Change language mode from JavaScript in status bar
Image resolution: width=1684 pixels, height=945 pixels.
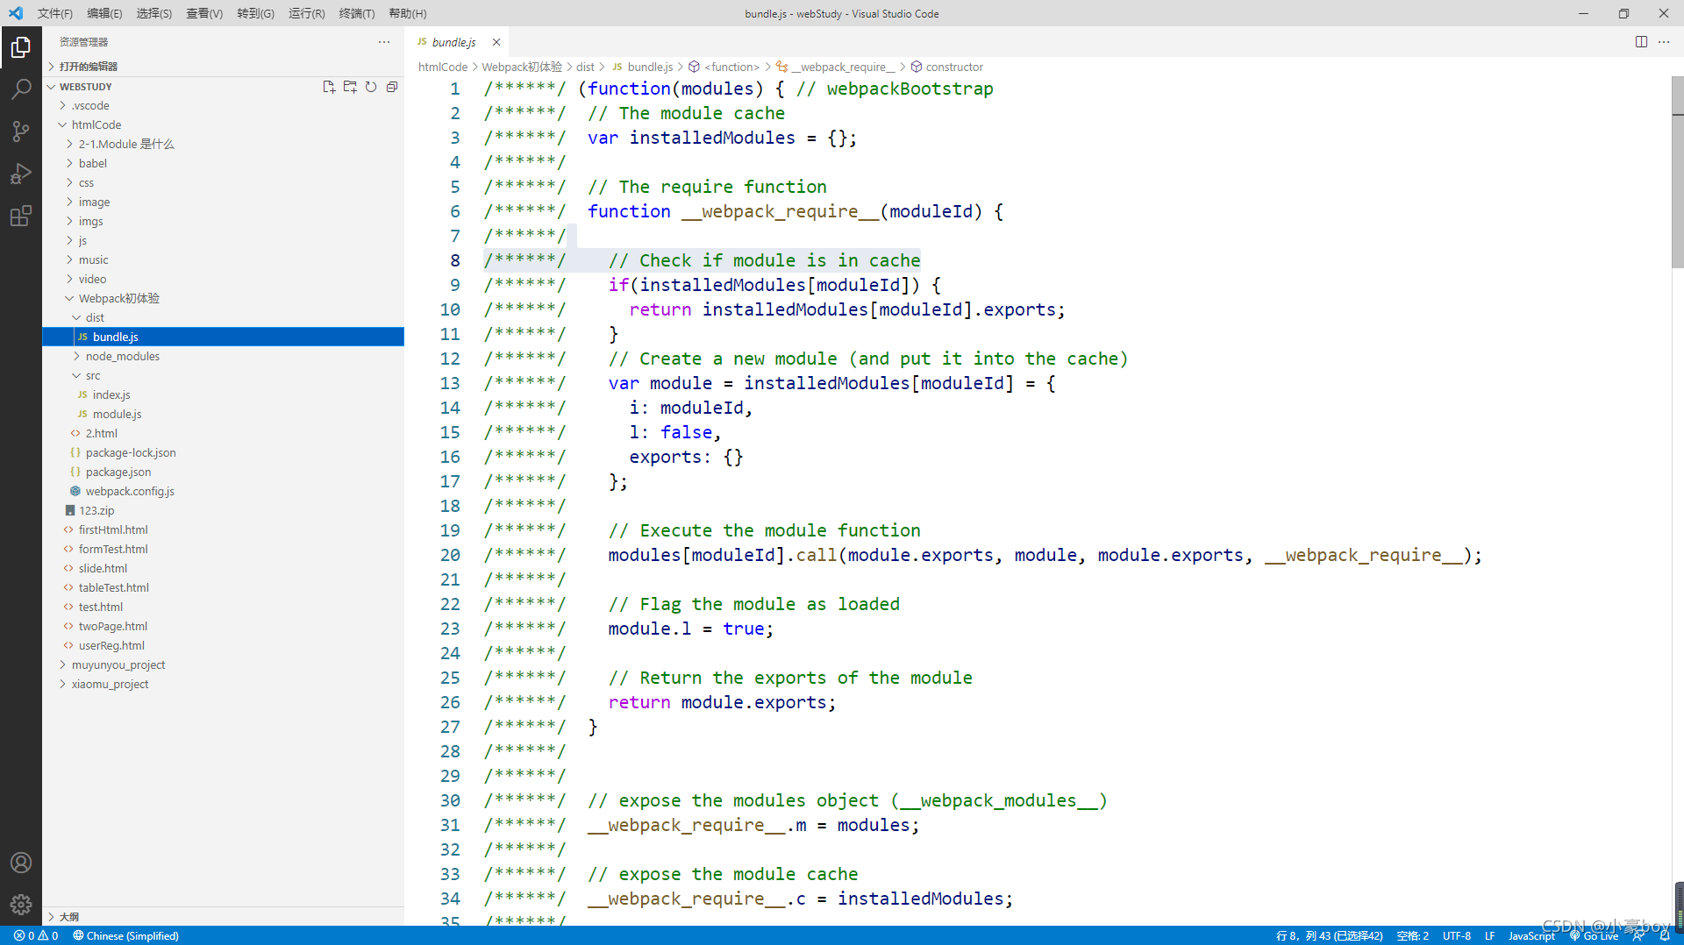click(x=1531, y=935)
